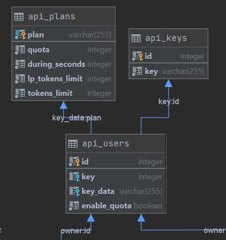Click the integer type of quota
This screenshot has height=240, width=226.
click(99, 50)
